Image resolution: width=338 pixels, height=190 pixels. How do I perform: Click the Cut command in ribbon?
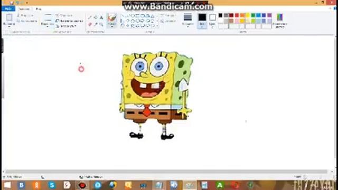tap(25, 15)
